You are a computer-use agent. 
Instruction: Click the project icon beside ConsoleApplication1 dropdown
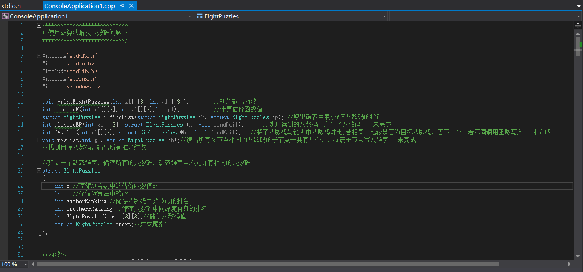[x=5, y=16]
